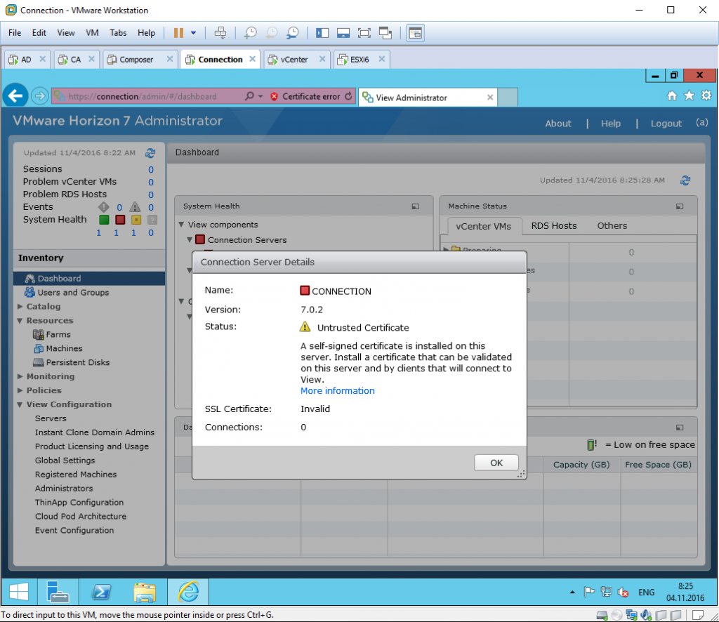Screen dimensions: 719x622
Task: Click the About link in Horizon header
Action: point(558,124)
